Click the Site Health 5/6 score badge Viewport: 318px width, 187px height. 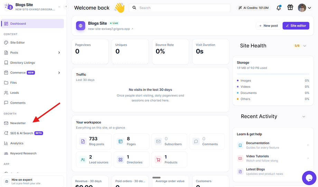click(x=297, y=46)
